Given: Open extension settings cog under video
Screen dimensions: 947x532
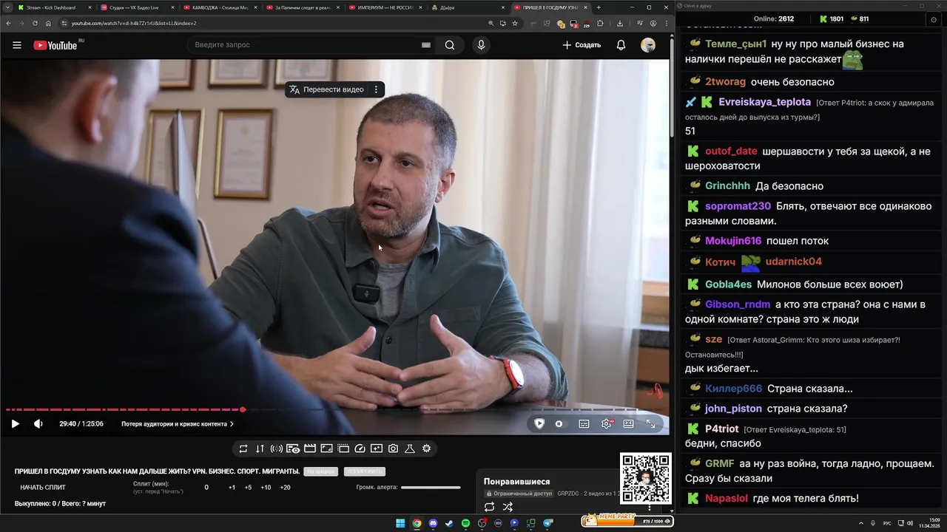Looking at the screenshot, I should pyautogui.click(x=427, y=449).
